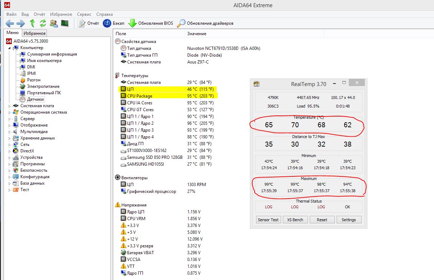Click the +12 V warning icon
The height and width of the screenshot is (280, 434).
pyautogui.click(x=124, y=239)
